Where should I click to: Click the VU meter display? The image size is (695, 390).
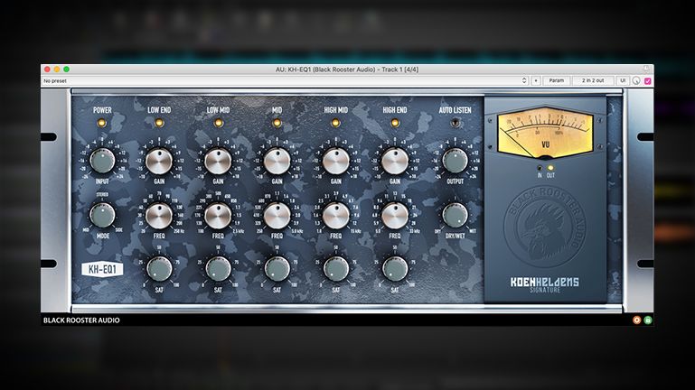click(545, 133)
